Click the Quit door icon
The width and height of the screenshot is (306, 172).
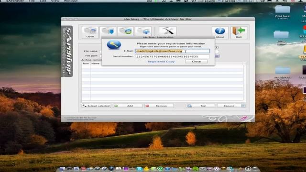239,32
